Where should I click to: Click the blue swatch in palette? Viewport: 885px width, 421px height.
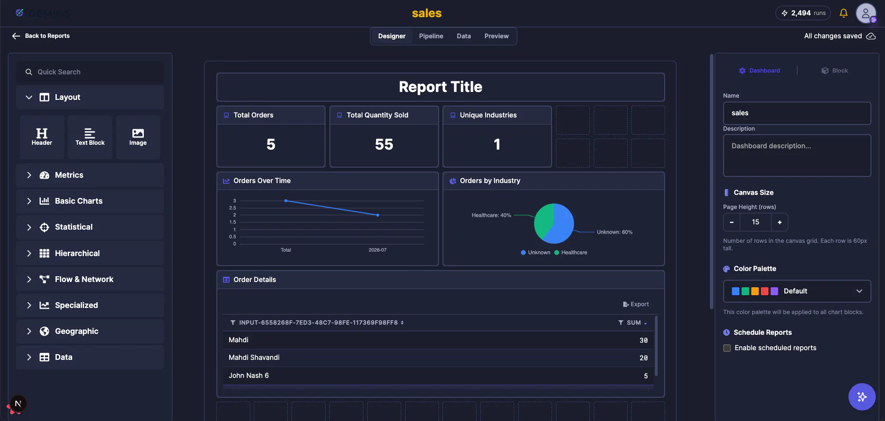pos(735,291)
